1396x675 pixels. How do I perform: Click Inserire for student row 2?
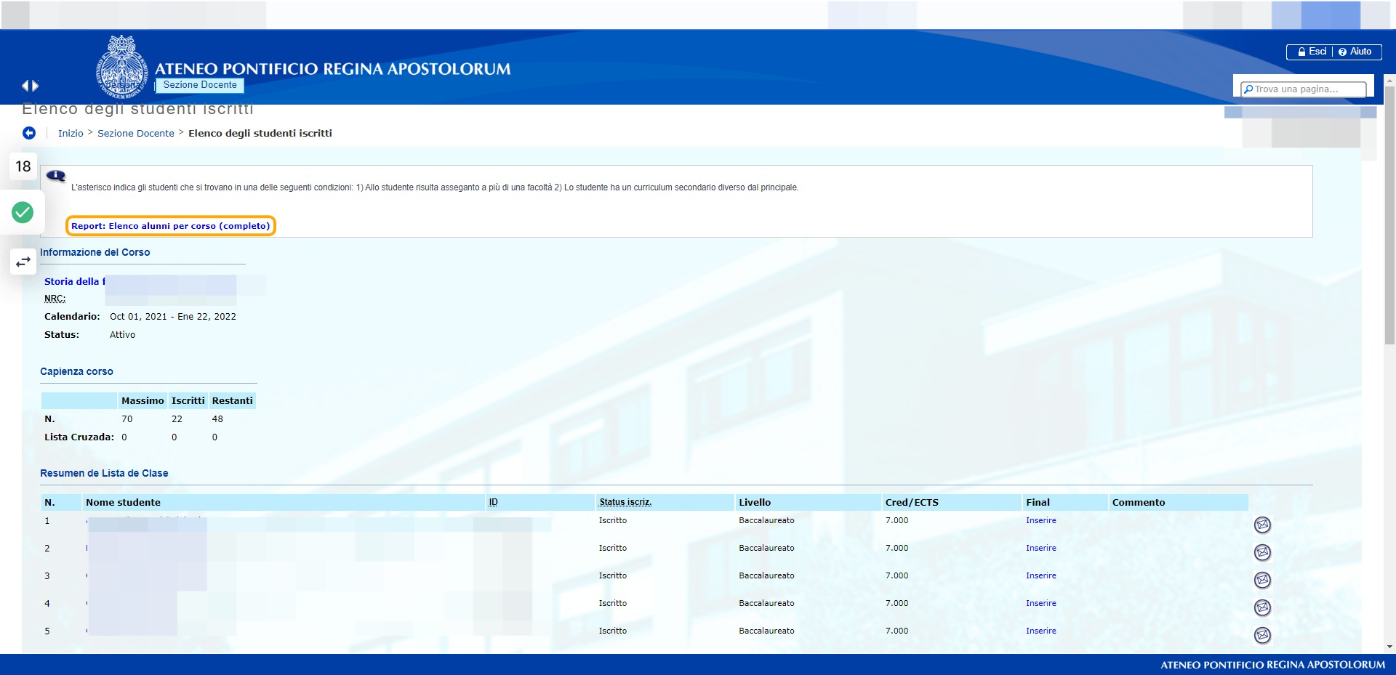tap(1041, 548)
